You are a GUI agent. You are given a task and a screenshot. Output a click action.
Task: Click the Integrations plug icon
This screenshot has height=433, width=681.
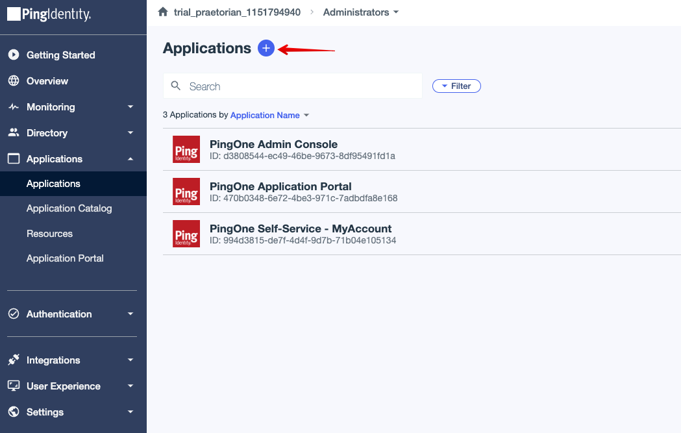[14, 360]
